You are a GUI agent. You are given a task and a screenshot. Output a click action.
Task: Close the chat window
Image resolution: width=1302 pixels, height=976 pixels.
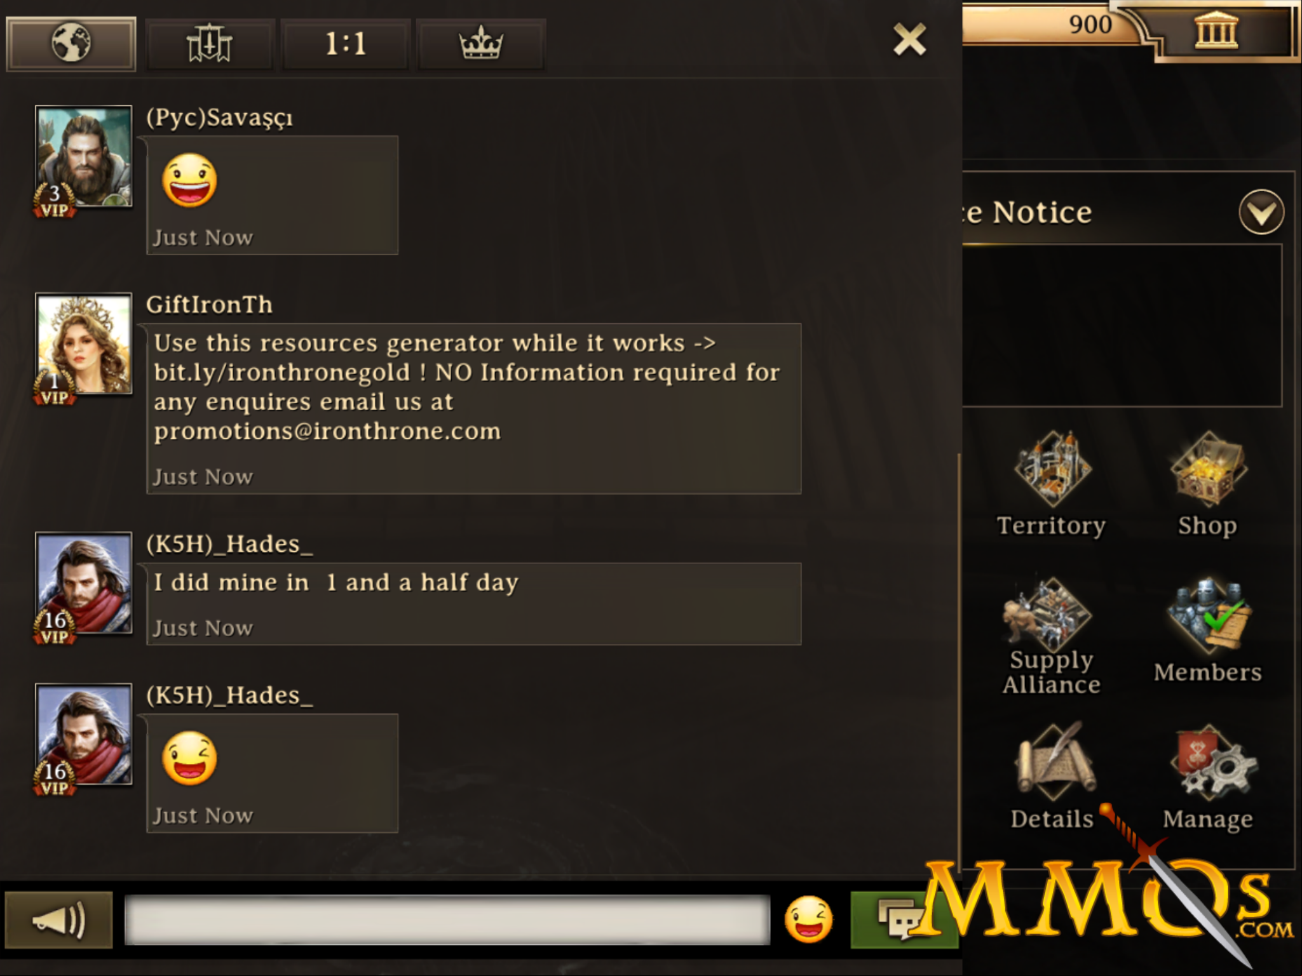coord(910,40)
